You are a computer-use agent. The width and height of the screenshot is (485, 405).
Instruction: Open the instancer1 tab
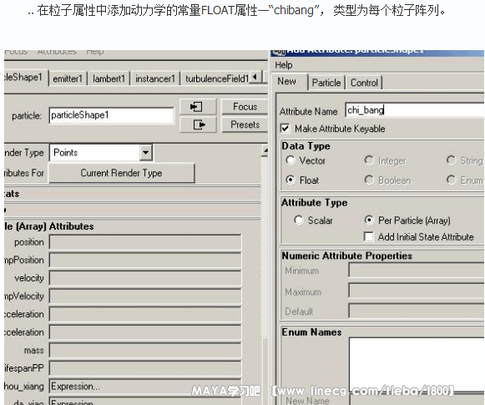click(x=155, y=78)
